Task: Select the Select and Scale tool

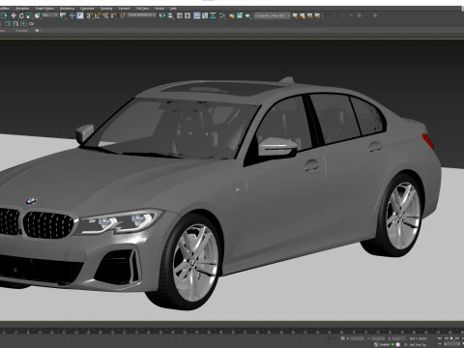Action: 29,15
